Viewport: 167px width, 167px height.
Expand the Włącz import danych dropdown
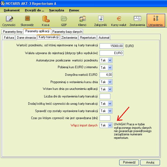[x=110, y=125]
